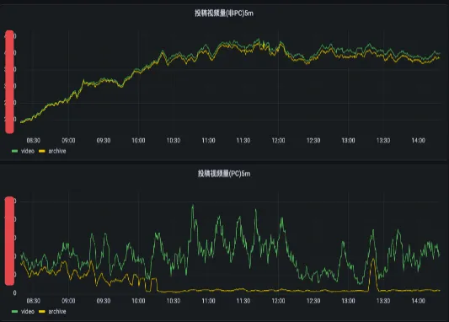Click yellow archive color swatch in top legend
The image size is (449, 322).
(42, 151)
